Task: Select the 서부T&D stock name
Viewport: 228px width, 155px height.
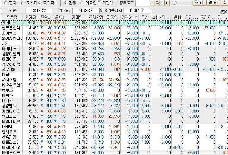Action: 9,69
